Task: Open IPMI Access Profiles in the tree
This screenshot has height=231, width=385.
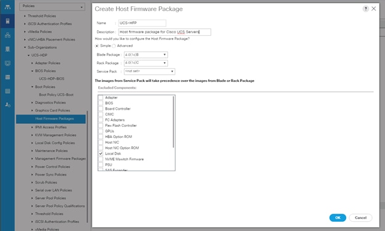Action: tap(51, 128)
